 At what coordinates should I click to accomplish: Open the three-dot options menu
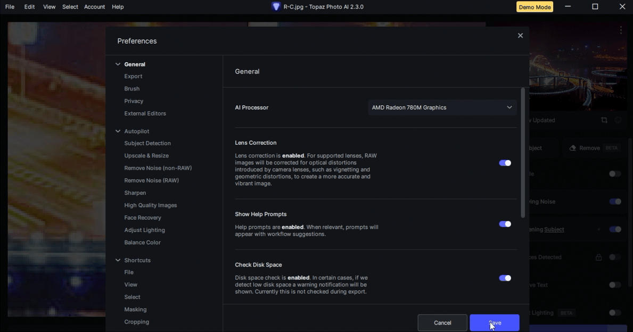point(621,30)
